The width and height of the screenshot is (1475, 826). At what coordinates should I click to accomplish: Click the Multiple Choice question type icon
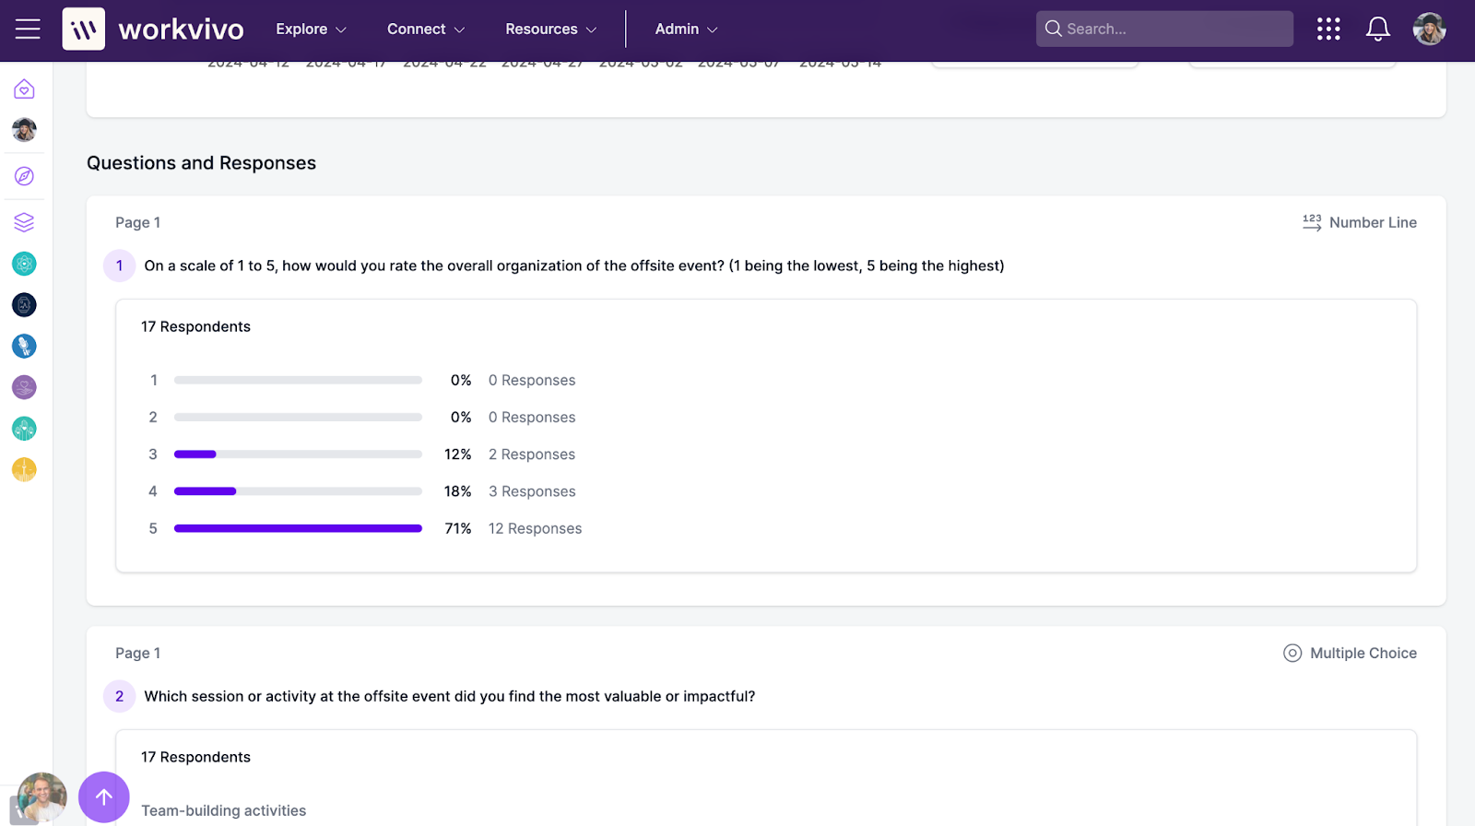click(x=1292, y=653)
